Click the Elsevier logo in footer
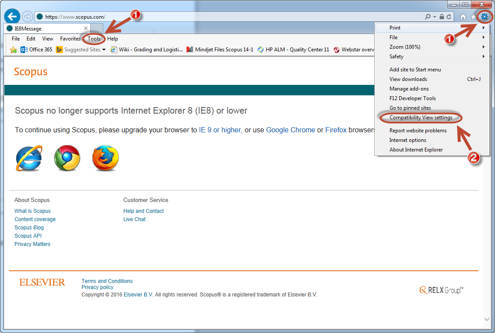 coord(42,282)
